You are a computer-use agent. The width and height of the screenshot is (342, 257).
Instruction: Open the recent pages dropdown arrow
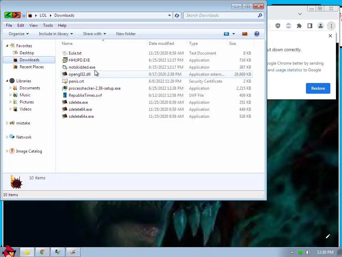coord(24,15)
